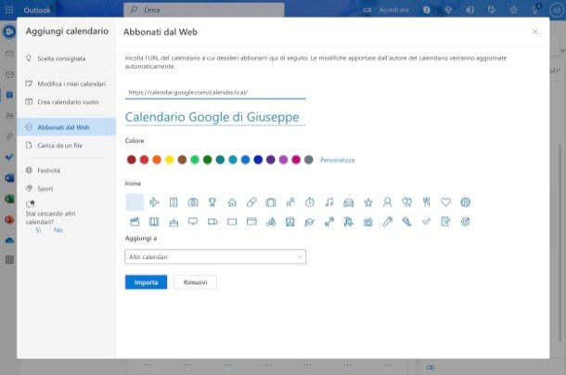This screenshot has height=375, width=566.
Task: Select the airplane calendar icon
Action: pyautogui.click(x=154, y=202)
